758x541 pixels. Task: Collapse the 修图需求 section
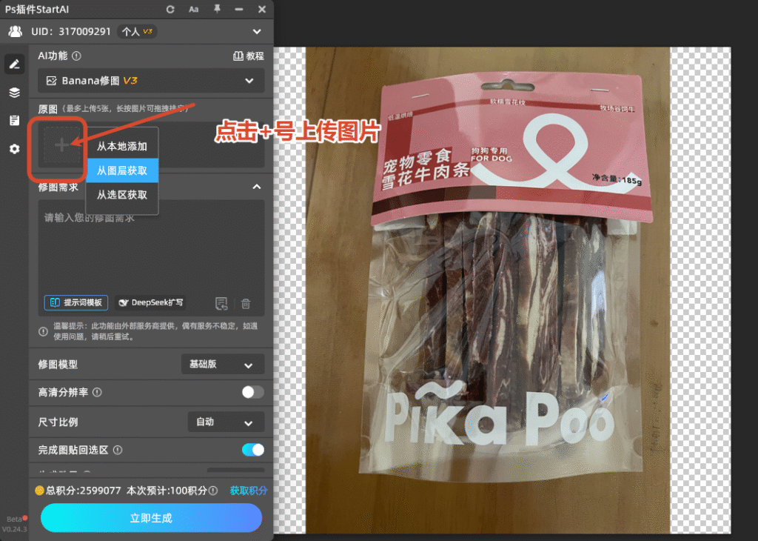point(257,186)
